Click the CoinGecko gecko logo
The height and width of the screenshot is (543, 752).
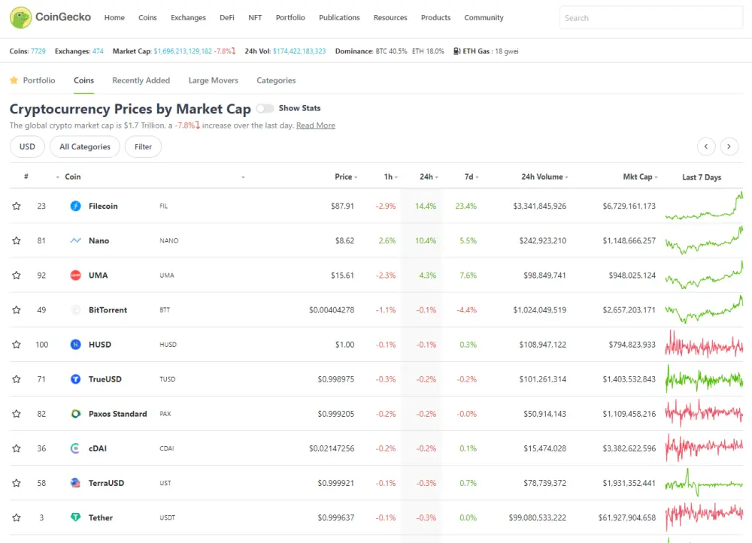(x=20, y=18)
